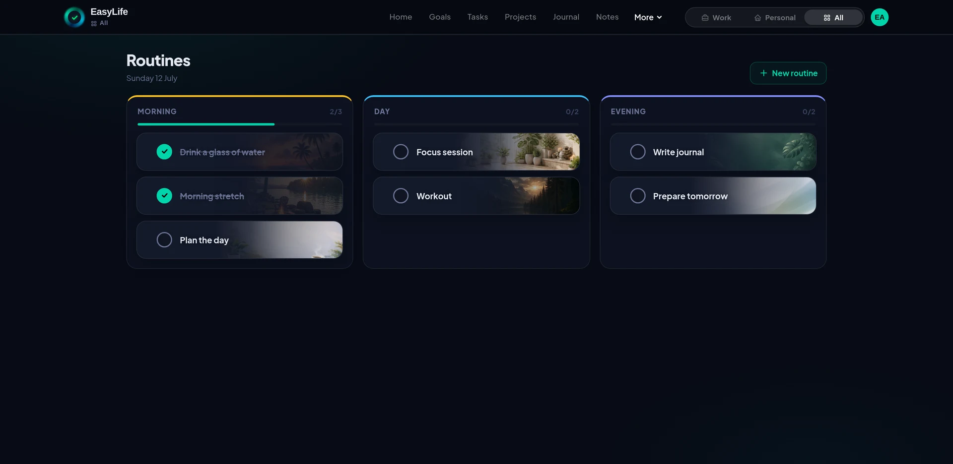Screen dimensions: 953x464
Task: Click the 0/2 counter in Day
Action: tap(572, 112)
